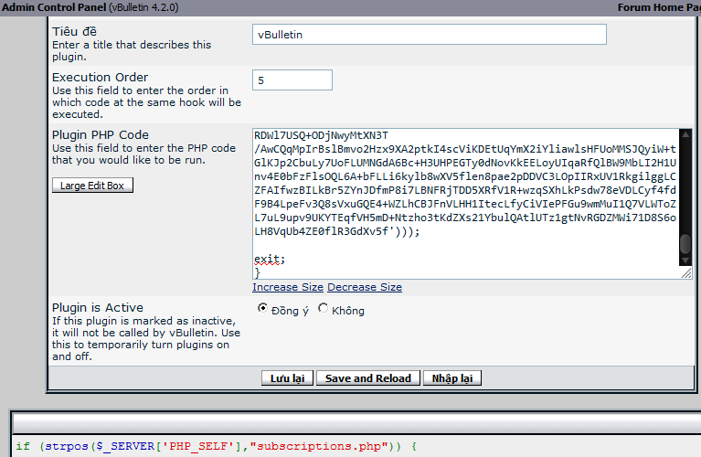The height and width of the screenshot is (457, 701).
Task: Click the textarea resize grip handle
Action: coord(686,273)
